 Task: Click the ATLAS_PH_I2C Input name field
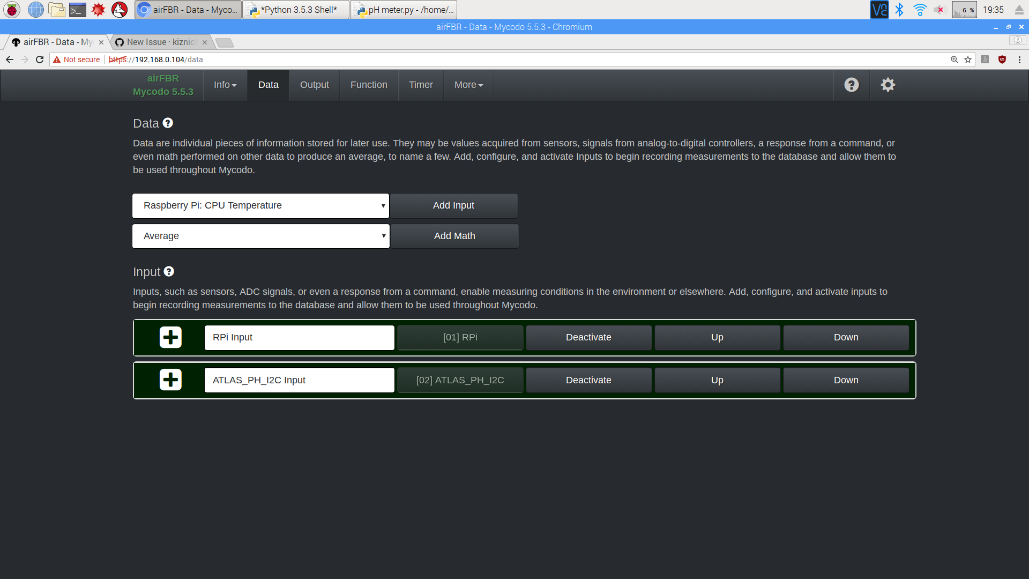[300, 380]
